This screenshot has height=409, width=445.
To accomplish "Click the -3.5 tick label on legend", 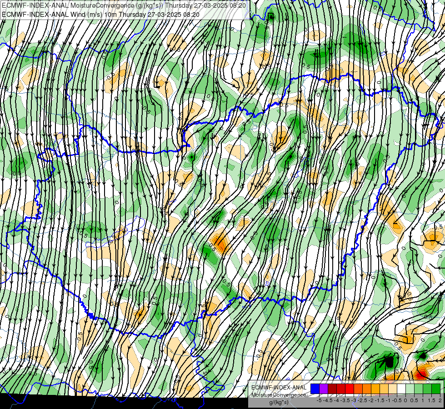I will coord(345,400).
